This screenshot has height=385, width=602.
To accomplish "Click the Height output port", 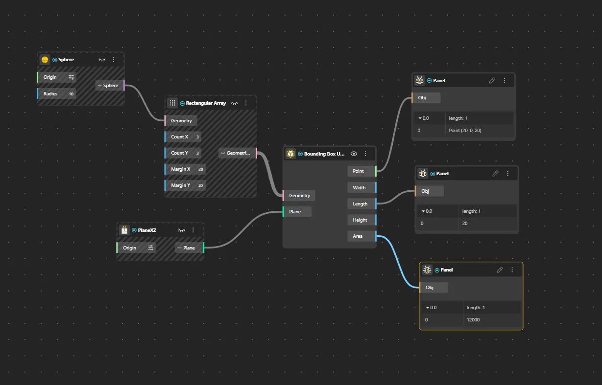I will click(x=361, y=220).
